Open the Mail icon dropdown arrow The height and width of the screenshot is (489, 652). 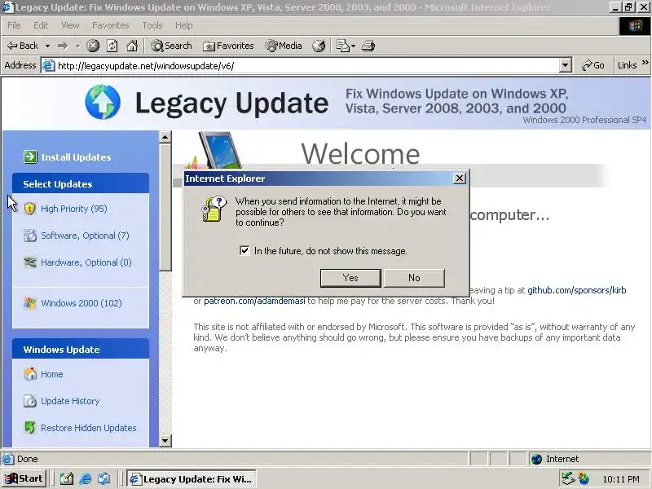(354, 46)
